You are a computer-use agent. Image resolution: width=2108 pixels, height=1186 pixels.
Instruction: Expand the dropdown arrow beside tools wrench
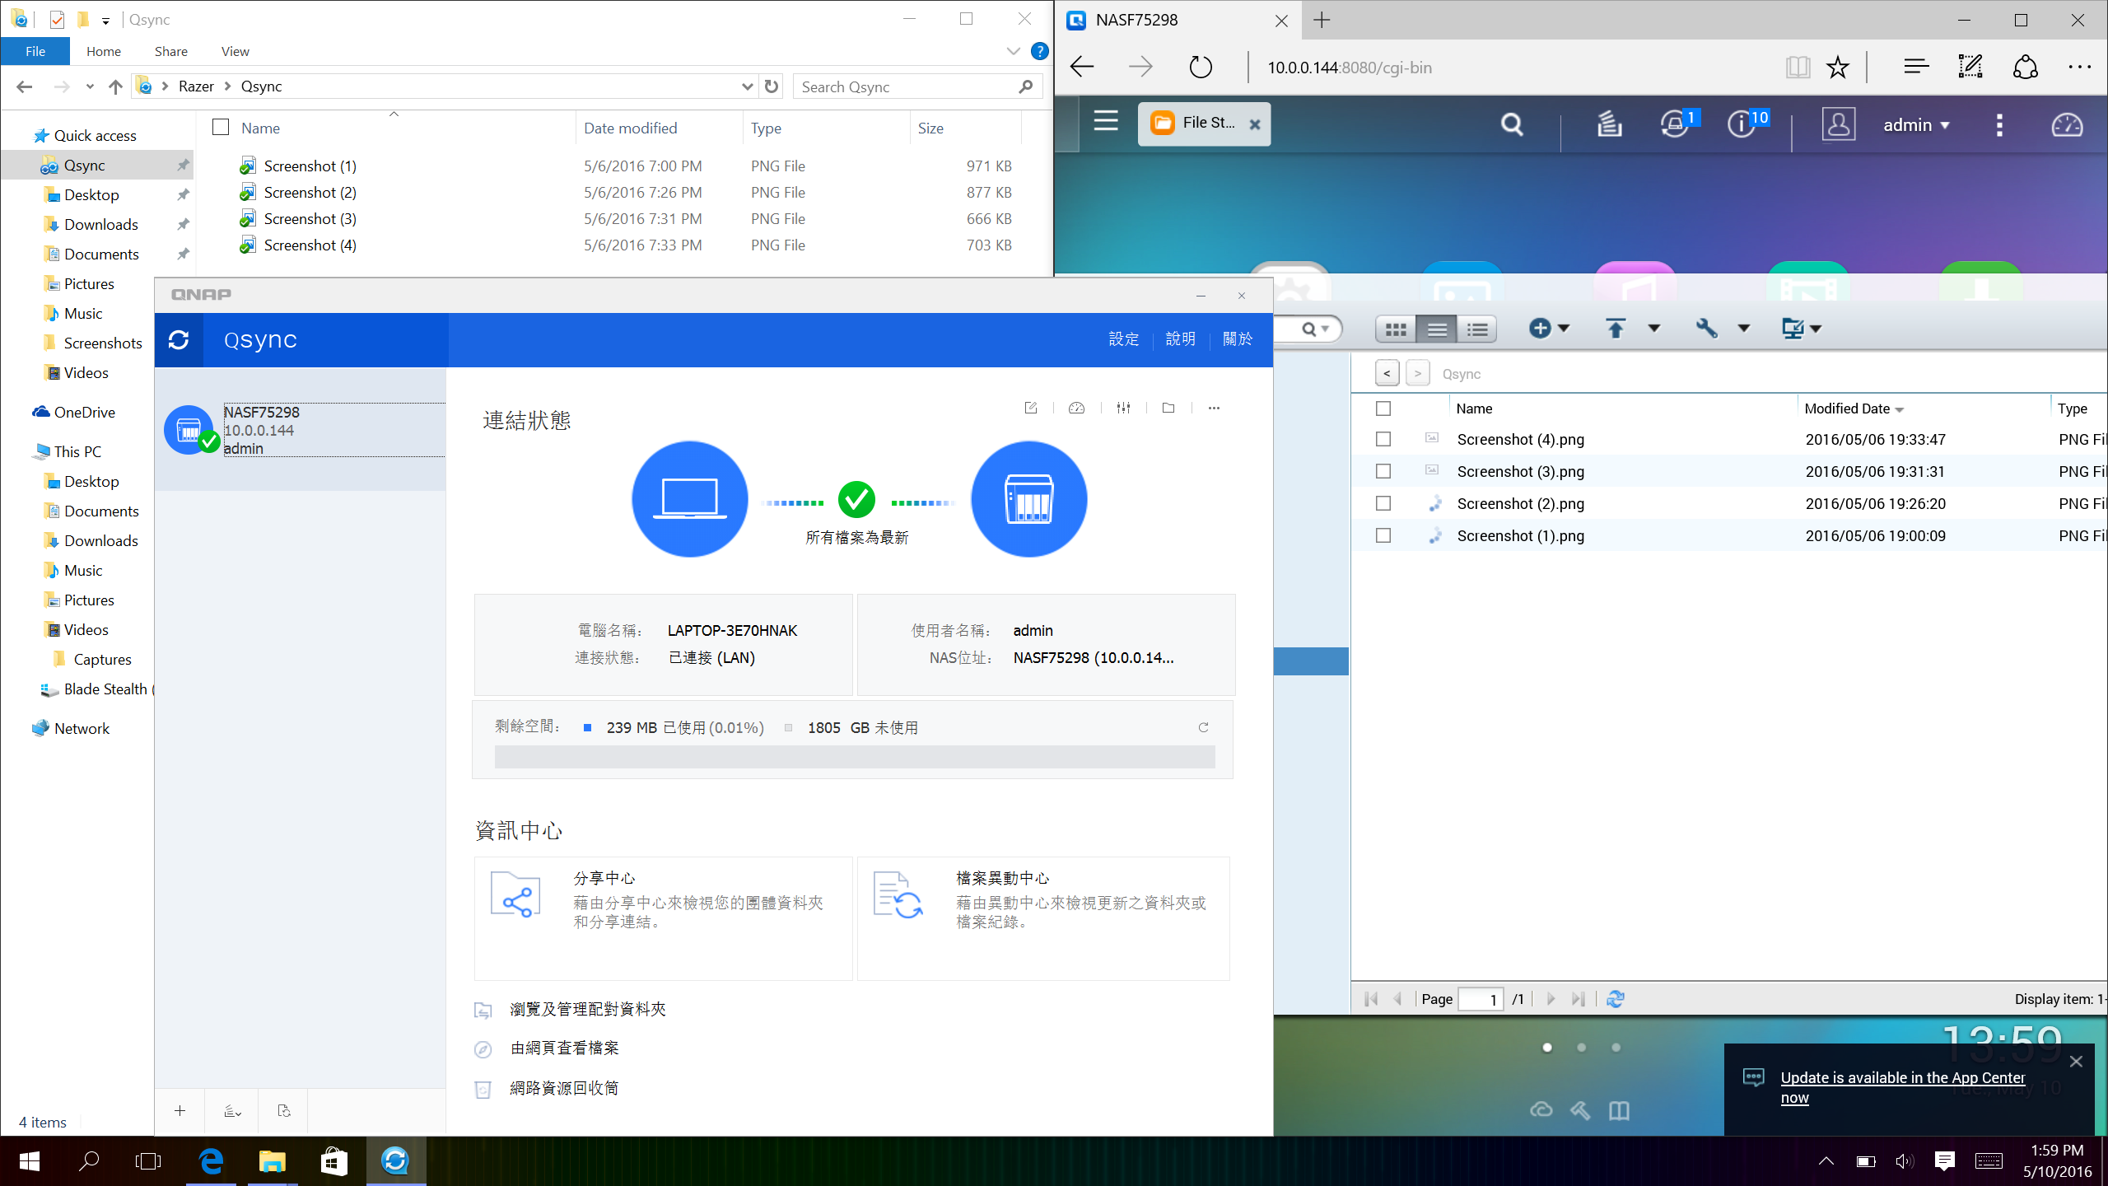pos(1743,329)
